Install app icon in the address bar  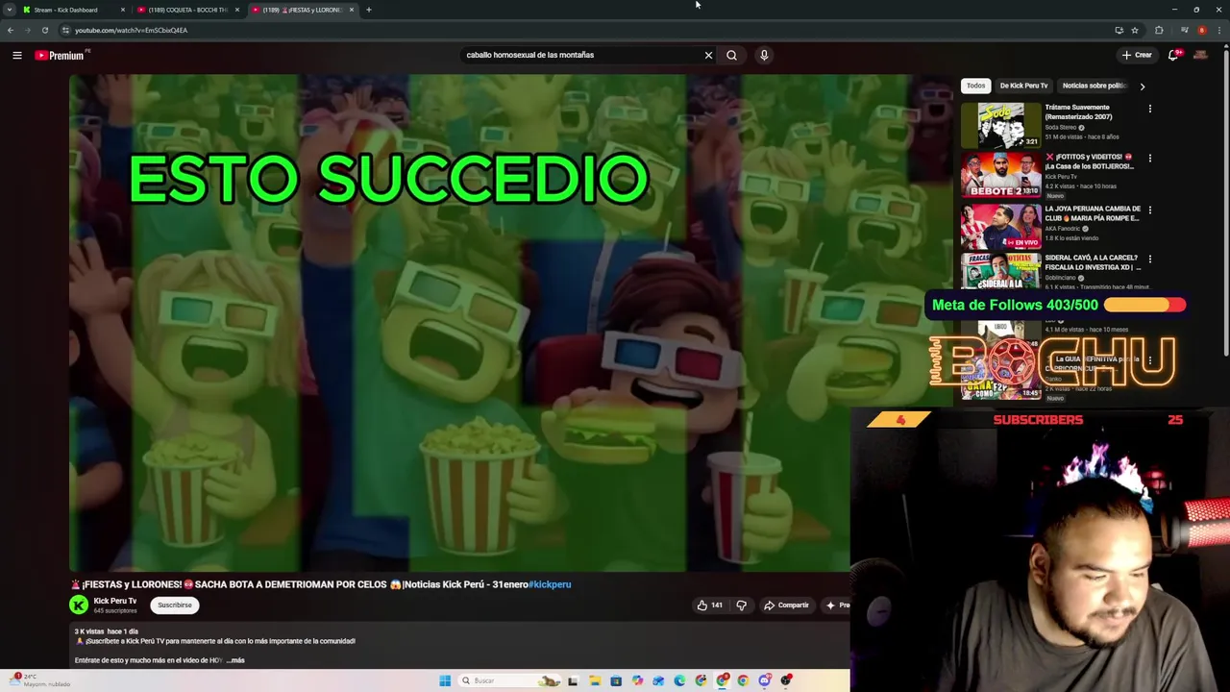click(1119, 30)
